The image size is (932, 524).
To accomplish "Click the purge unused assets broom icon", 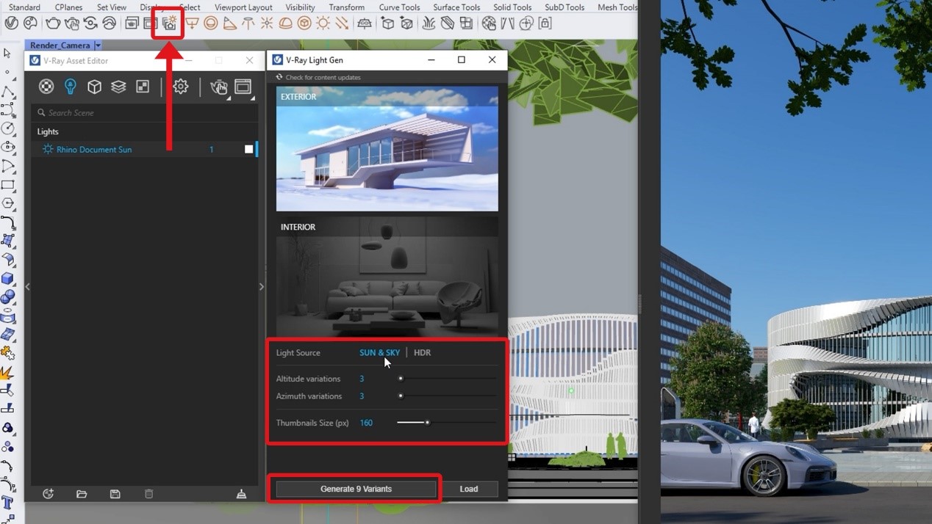I will click(x=241, y=494).
